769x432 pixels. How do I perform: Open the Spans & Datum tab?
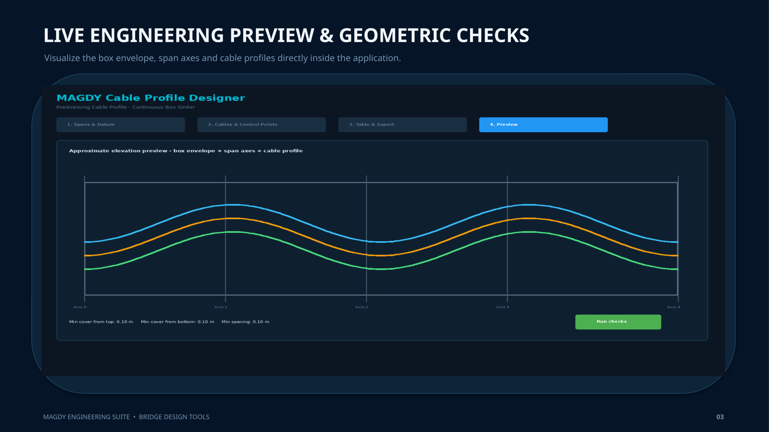121,125
